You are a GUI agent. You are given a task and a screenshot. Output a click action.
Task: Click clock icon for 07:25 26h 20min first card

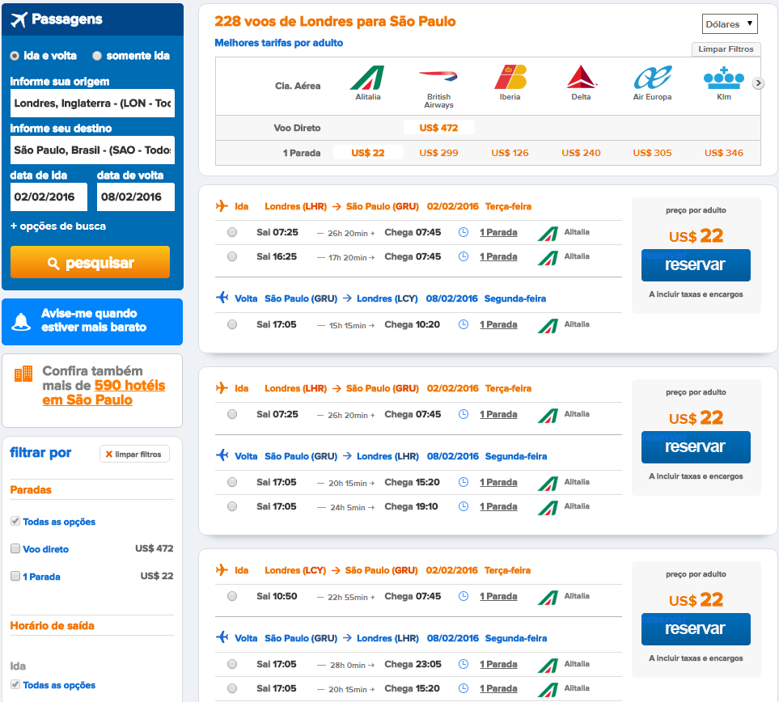(463, 232)
